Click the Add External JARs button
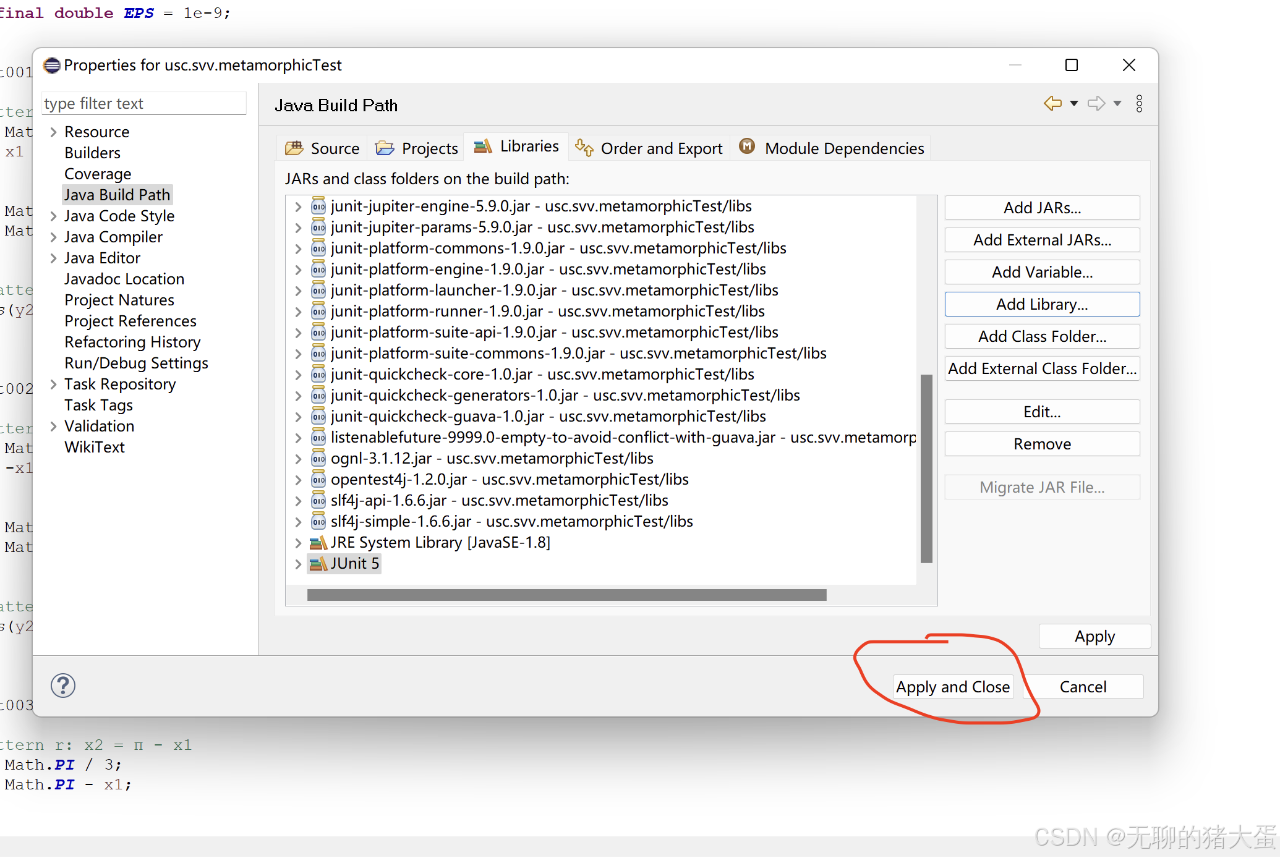 1041,240
